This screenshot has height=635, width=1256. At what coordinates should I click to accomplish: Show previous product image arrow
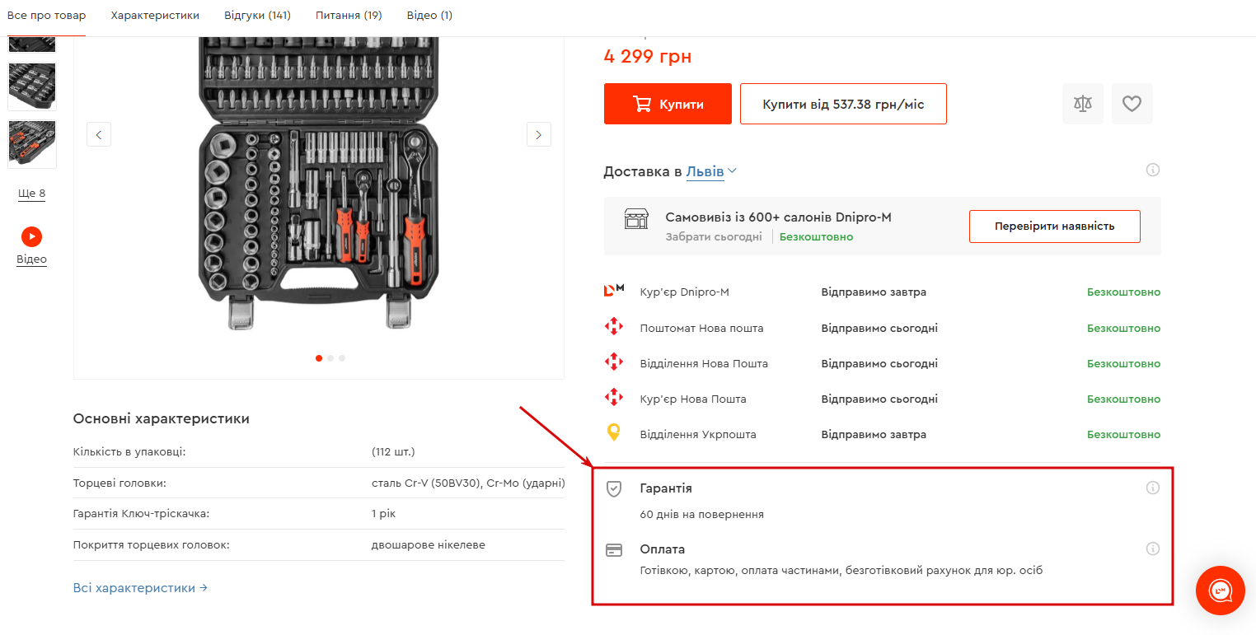[x=99, y=134]
